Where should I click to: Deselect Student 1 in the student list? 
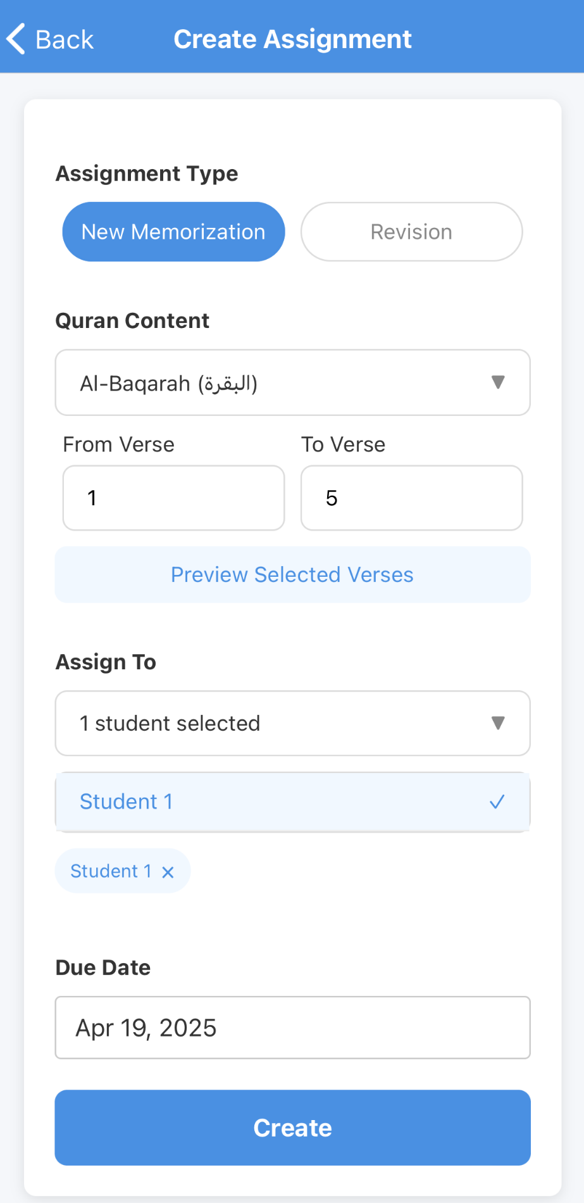pyautogui.click(x=292, y=802)
